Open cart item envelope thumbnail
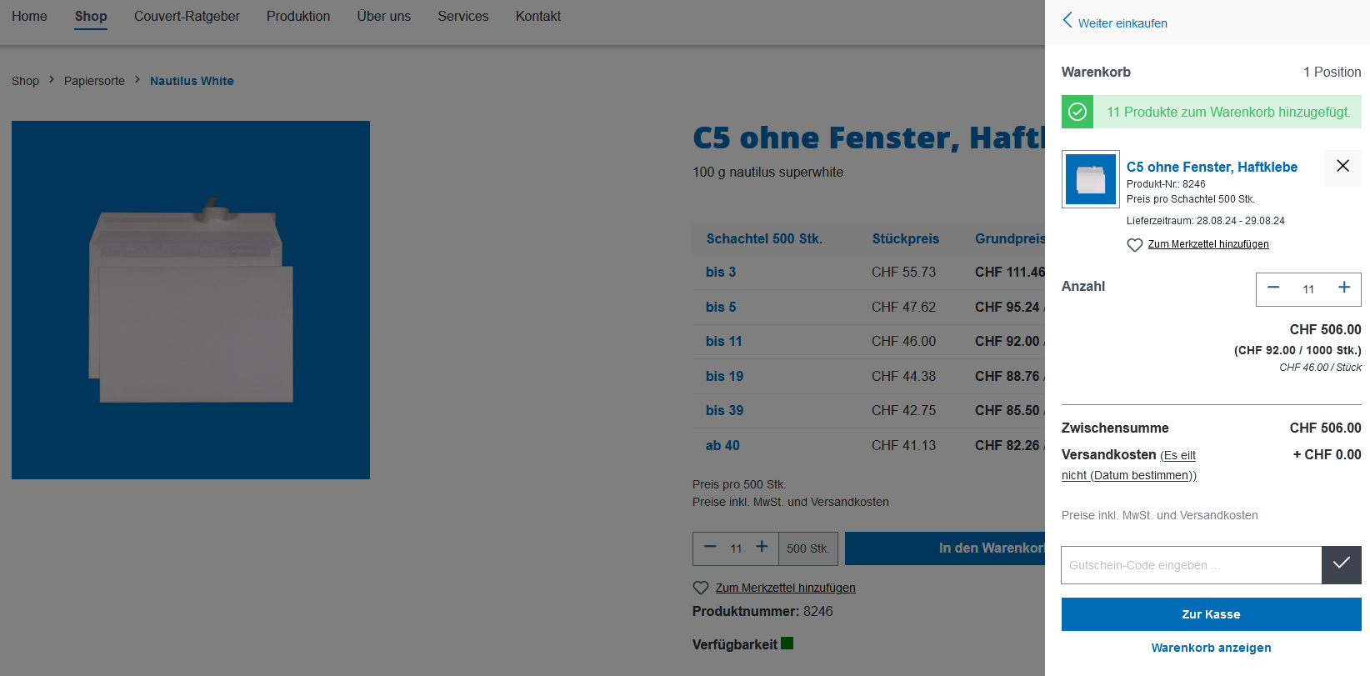 coord(1090,179)
